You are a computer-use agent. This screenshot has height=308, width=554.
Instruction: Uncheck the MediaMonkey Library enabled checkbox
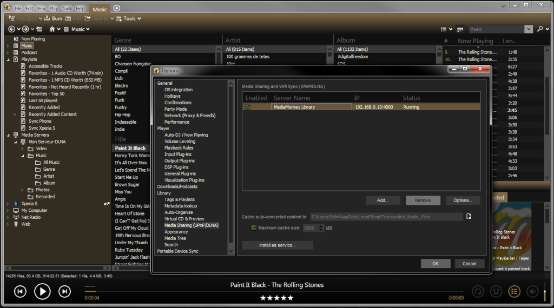click(x=247, y=106)
